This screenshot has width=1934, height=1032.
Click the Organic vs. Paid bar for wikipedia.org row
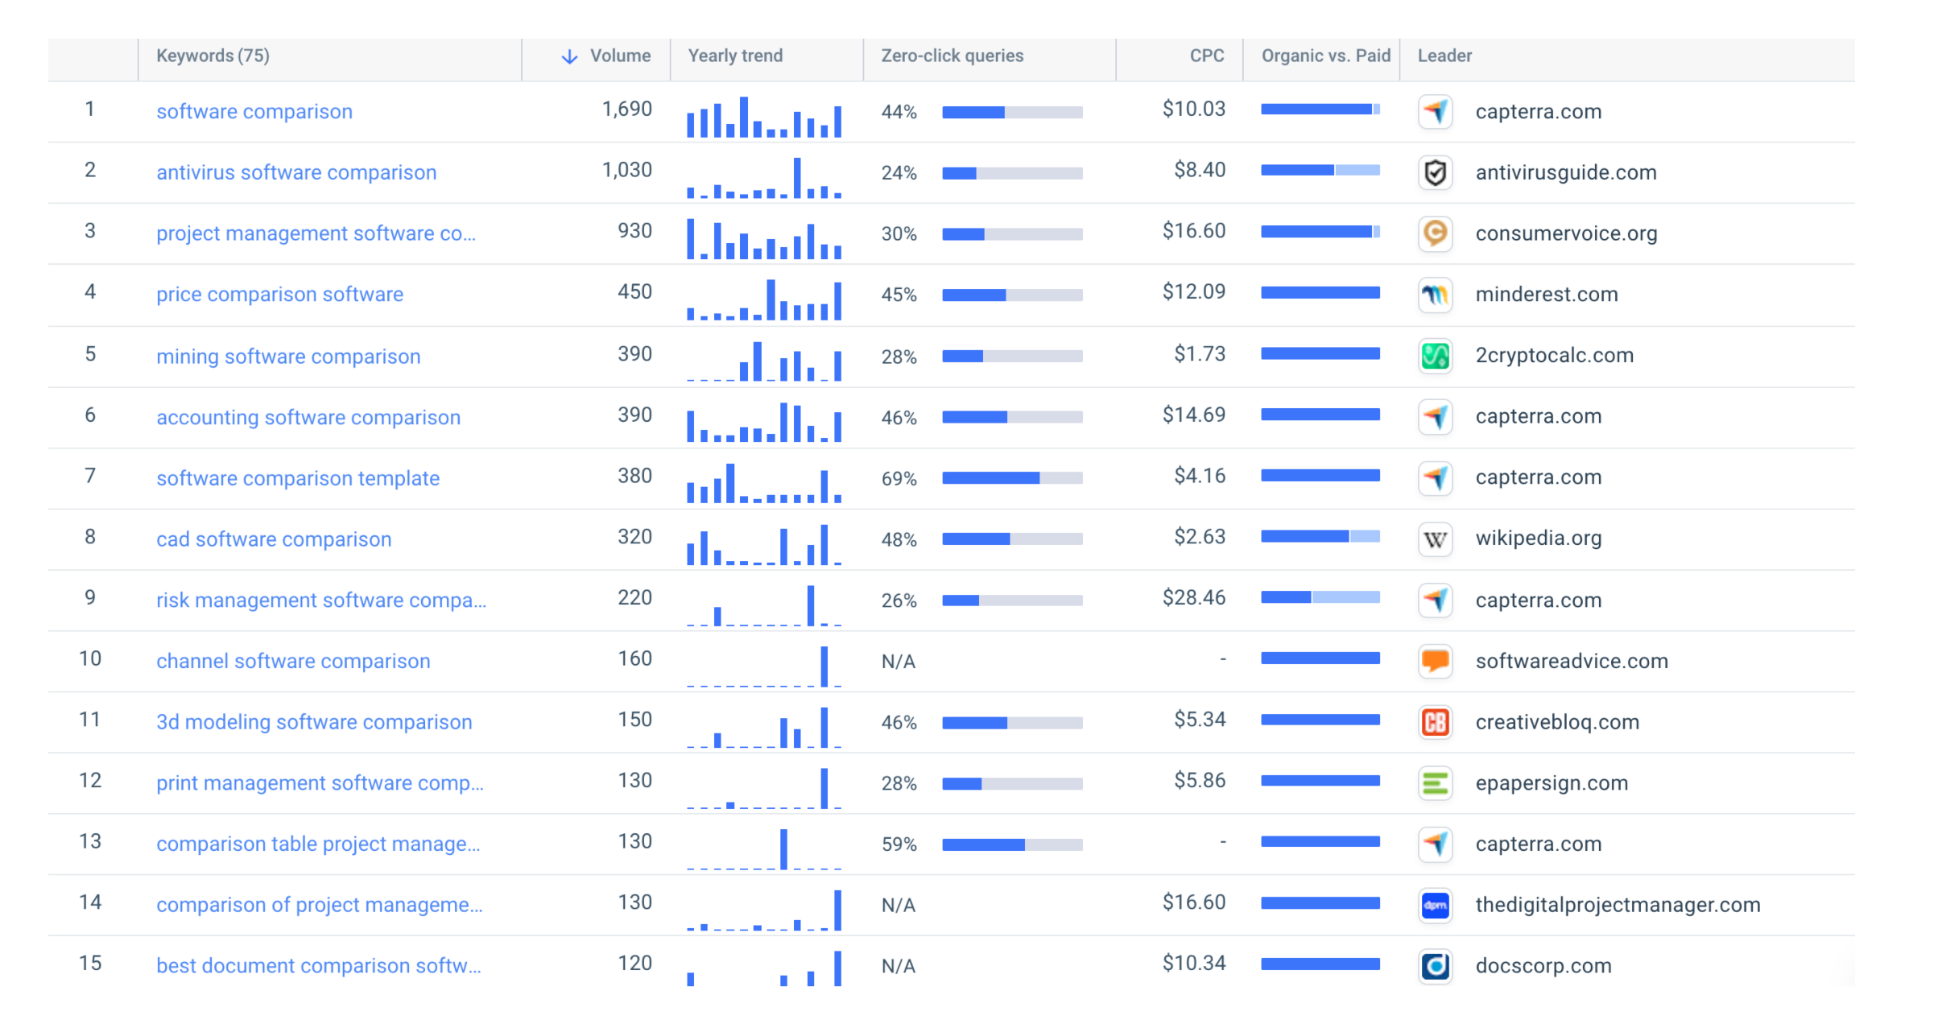click(x=1320, y=537)
